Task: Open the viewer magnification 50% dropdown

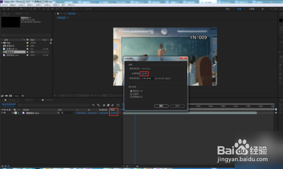Action: (x=65, y=95)
